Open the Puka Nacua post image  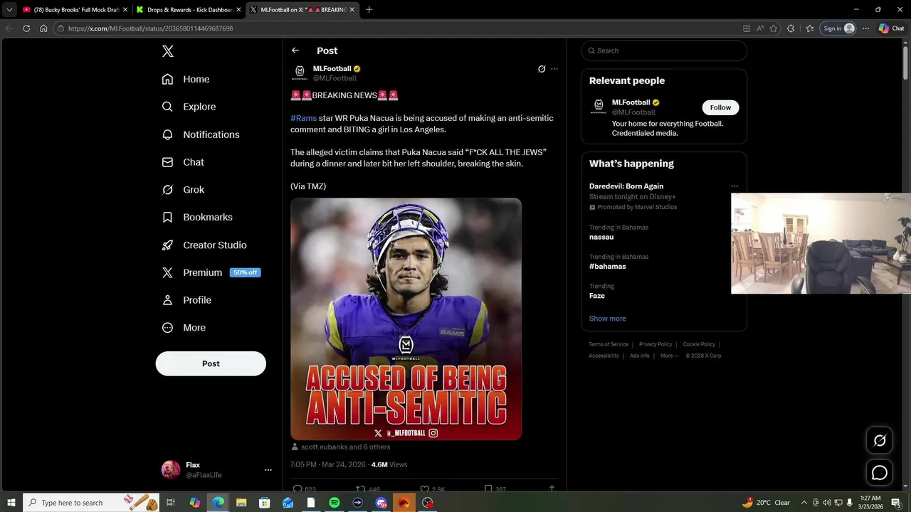pyautogui.click(x=406, y=319)
